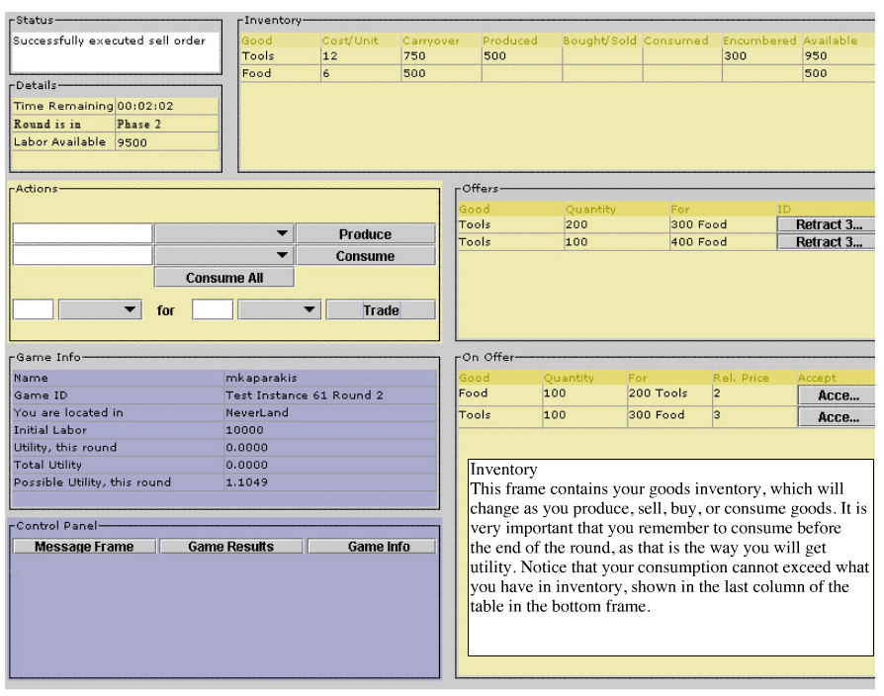Accept the Food for 200 Tools offer
884x696 pixels.
point(838,395)
